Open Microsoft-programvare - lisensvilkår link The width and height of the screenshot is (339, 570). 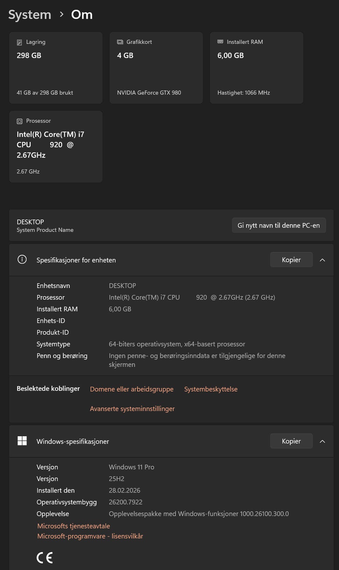pos(90,536)
